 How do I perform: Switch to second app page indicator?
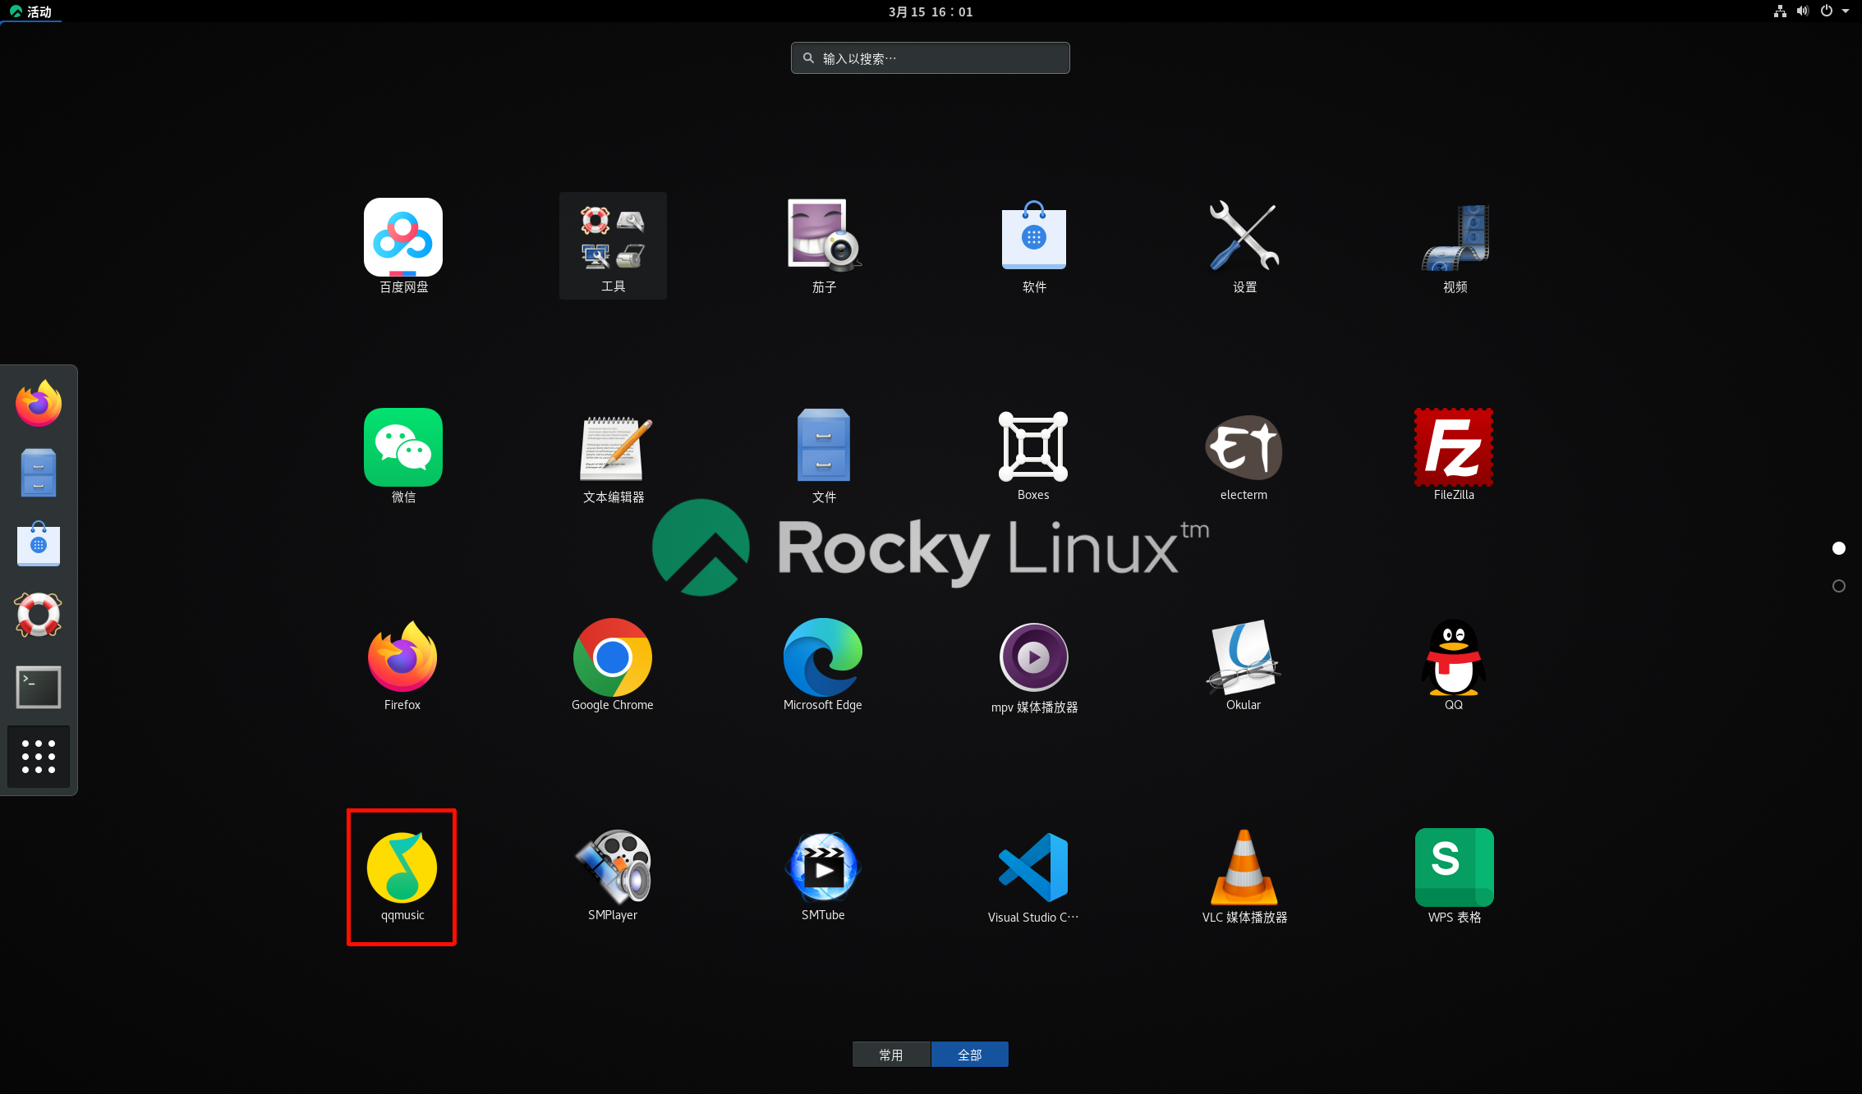pyautogui.click(x=1838, y=586)
